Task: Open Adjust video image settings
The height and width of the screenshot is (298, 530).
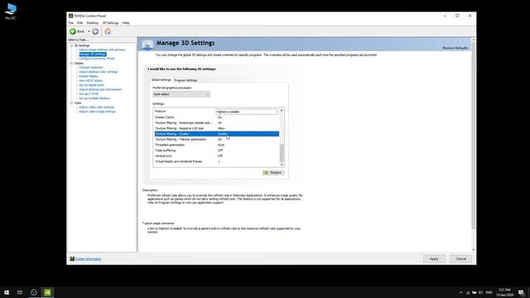Action: point(97,112)
